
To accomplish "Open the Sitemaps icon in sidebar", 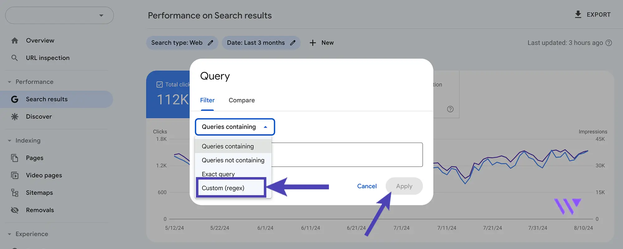I will point(15,193).
